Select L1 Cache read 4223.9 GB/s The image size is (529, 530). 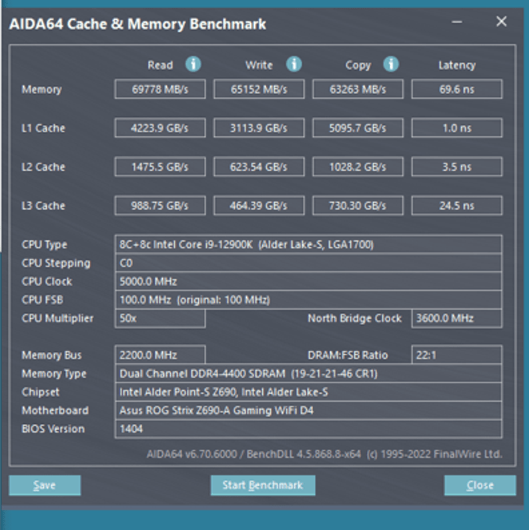[160, 127]
